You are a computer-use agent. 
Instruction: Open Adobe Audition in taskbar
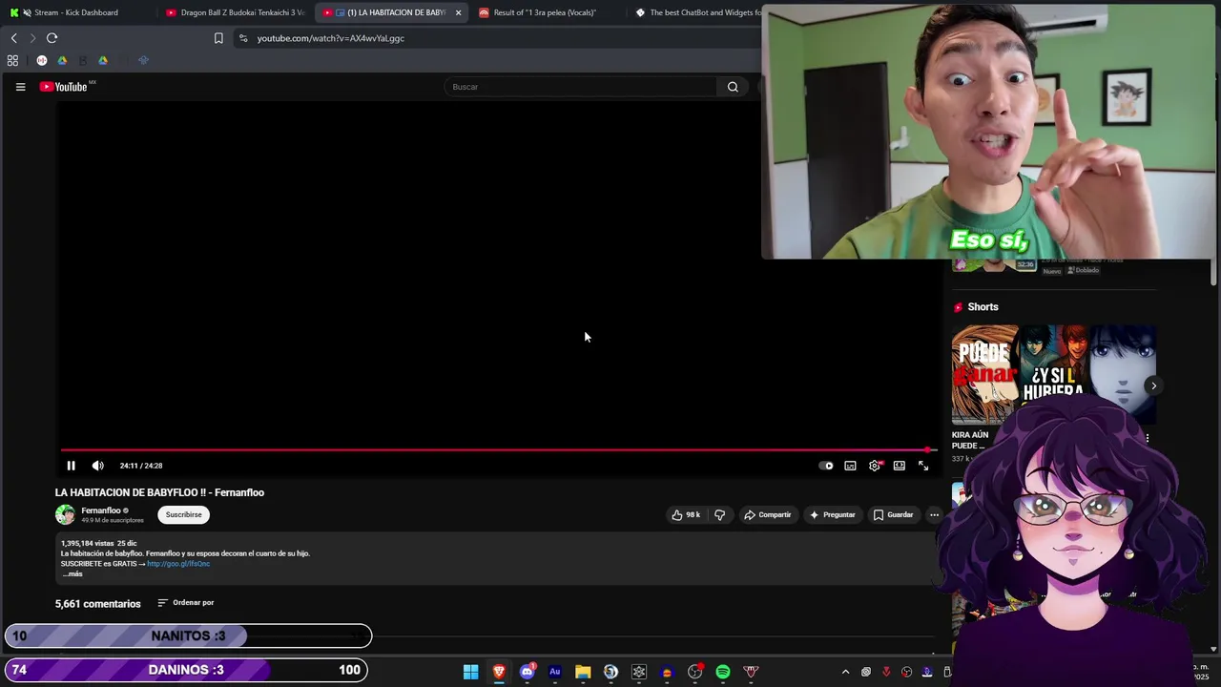(555, 672)
